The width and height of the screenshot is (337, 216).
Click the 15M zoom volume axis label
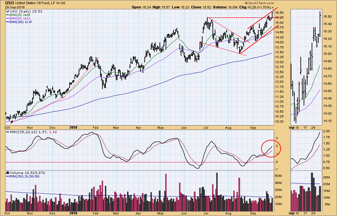(x=326, y=191)
